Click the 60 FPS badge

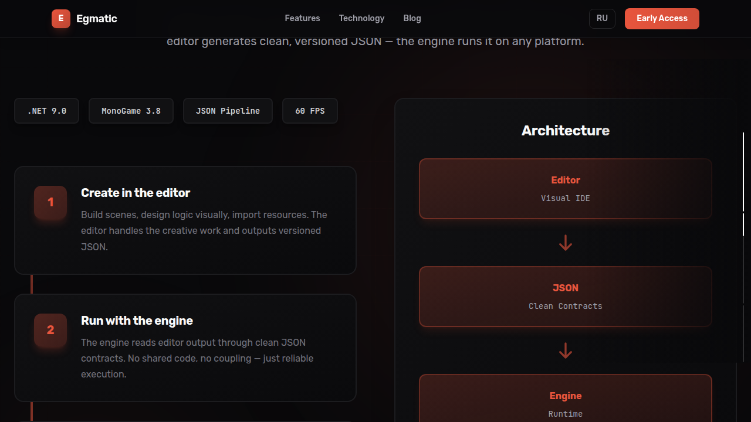[310, 111]
